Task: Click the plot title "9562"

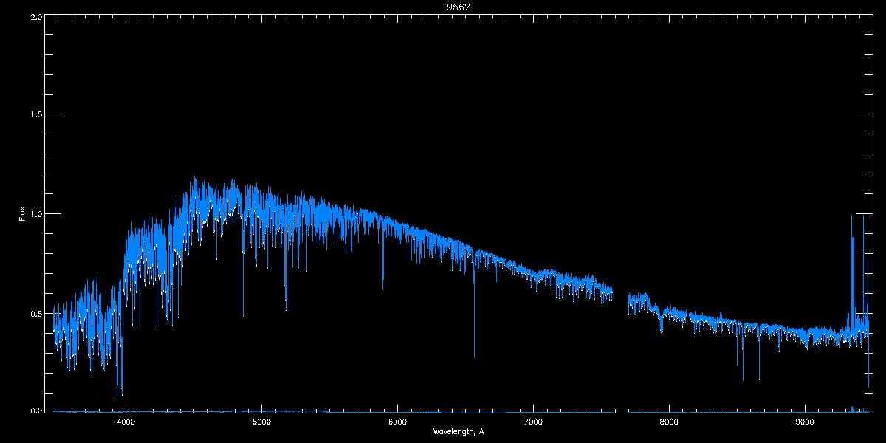Action: [459, 7]
